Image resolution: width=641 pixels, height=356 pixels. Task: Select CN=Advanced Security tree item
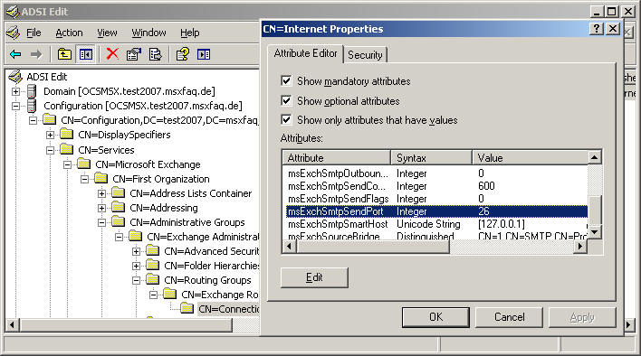tap(211, 251)
